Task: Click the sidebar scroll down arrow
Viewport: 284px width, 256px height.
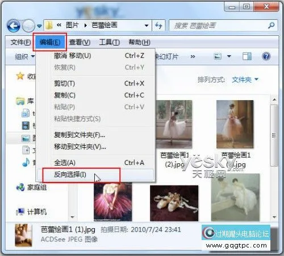Action: pyautogui.click(x=72, y=217)
